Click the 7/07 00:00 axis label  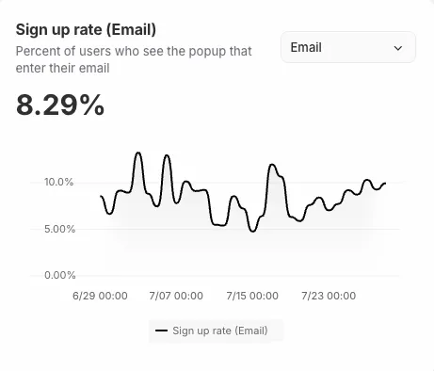(176, 296)
